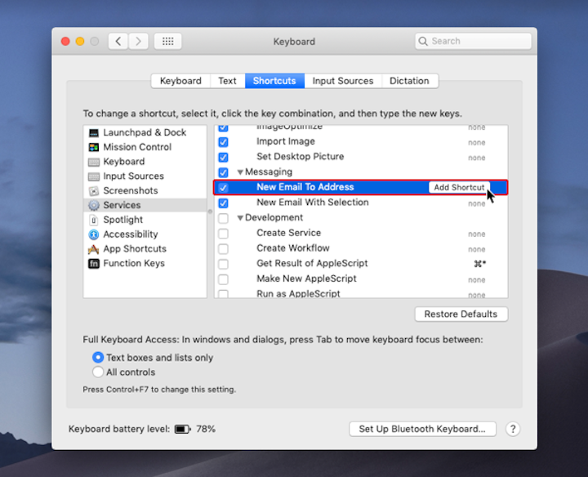
Task: Click the keyboard battery level icon
Action: pyautogui.click(x=183, y=429)
